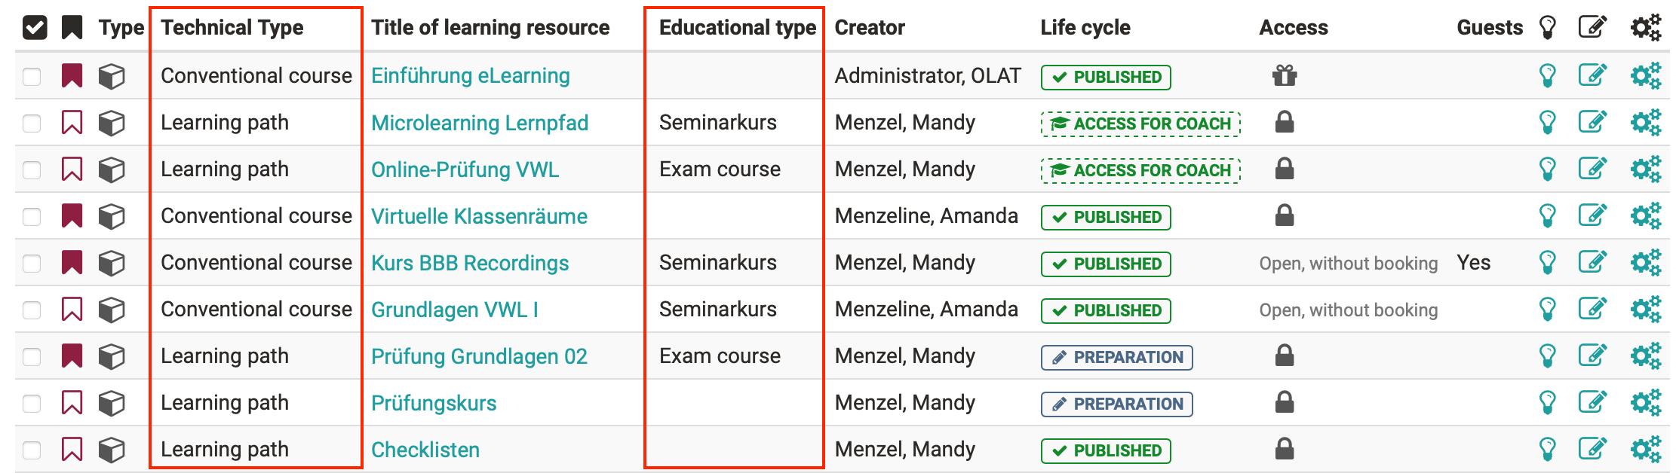The height and width of the screenshot is (473, 1676).
Task: Open settings menu for Checklisten row
Action: coord(1645,450)
